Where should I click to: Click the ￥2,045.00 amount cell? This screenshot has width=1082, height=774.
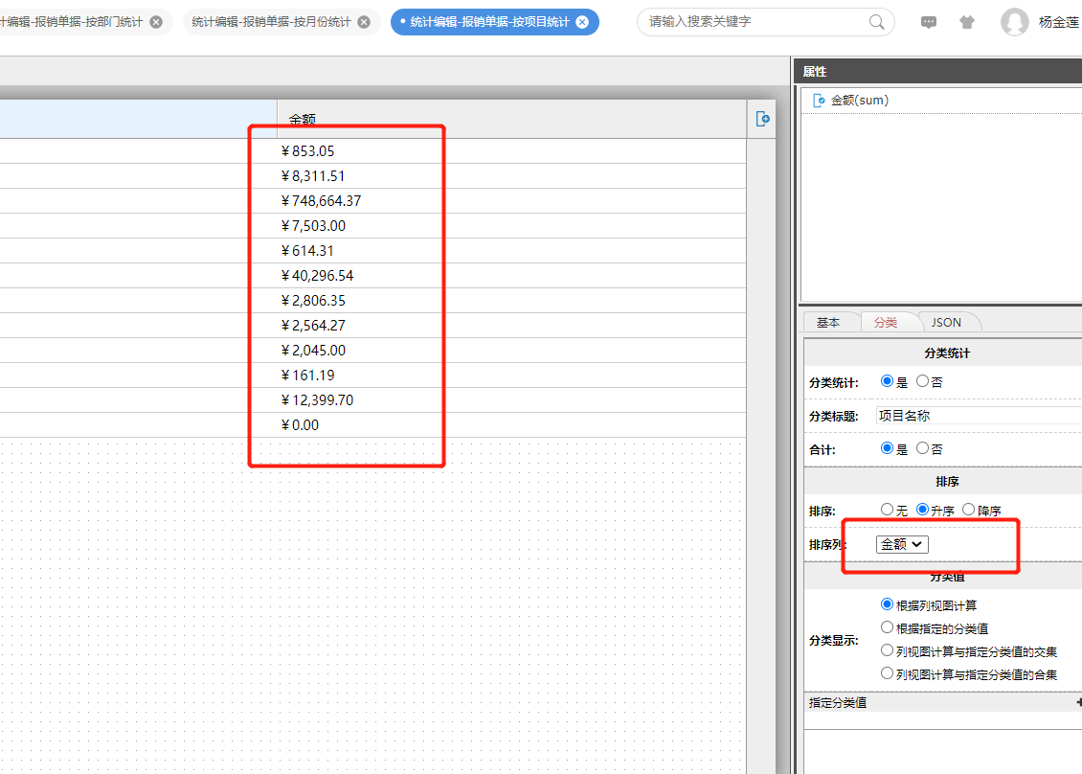tap(511, 350)
